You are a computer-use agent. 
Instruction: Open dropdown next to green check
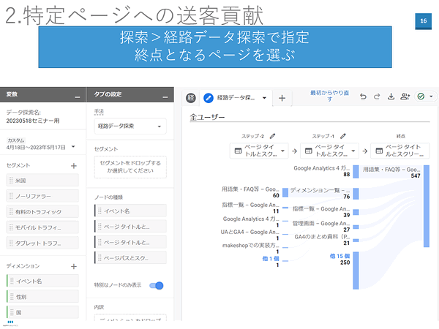point(431,97)
